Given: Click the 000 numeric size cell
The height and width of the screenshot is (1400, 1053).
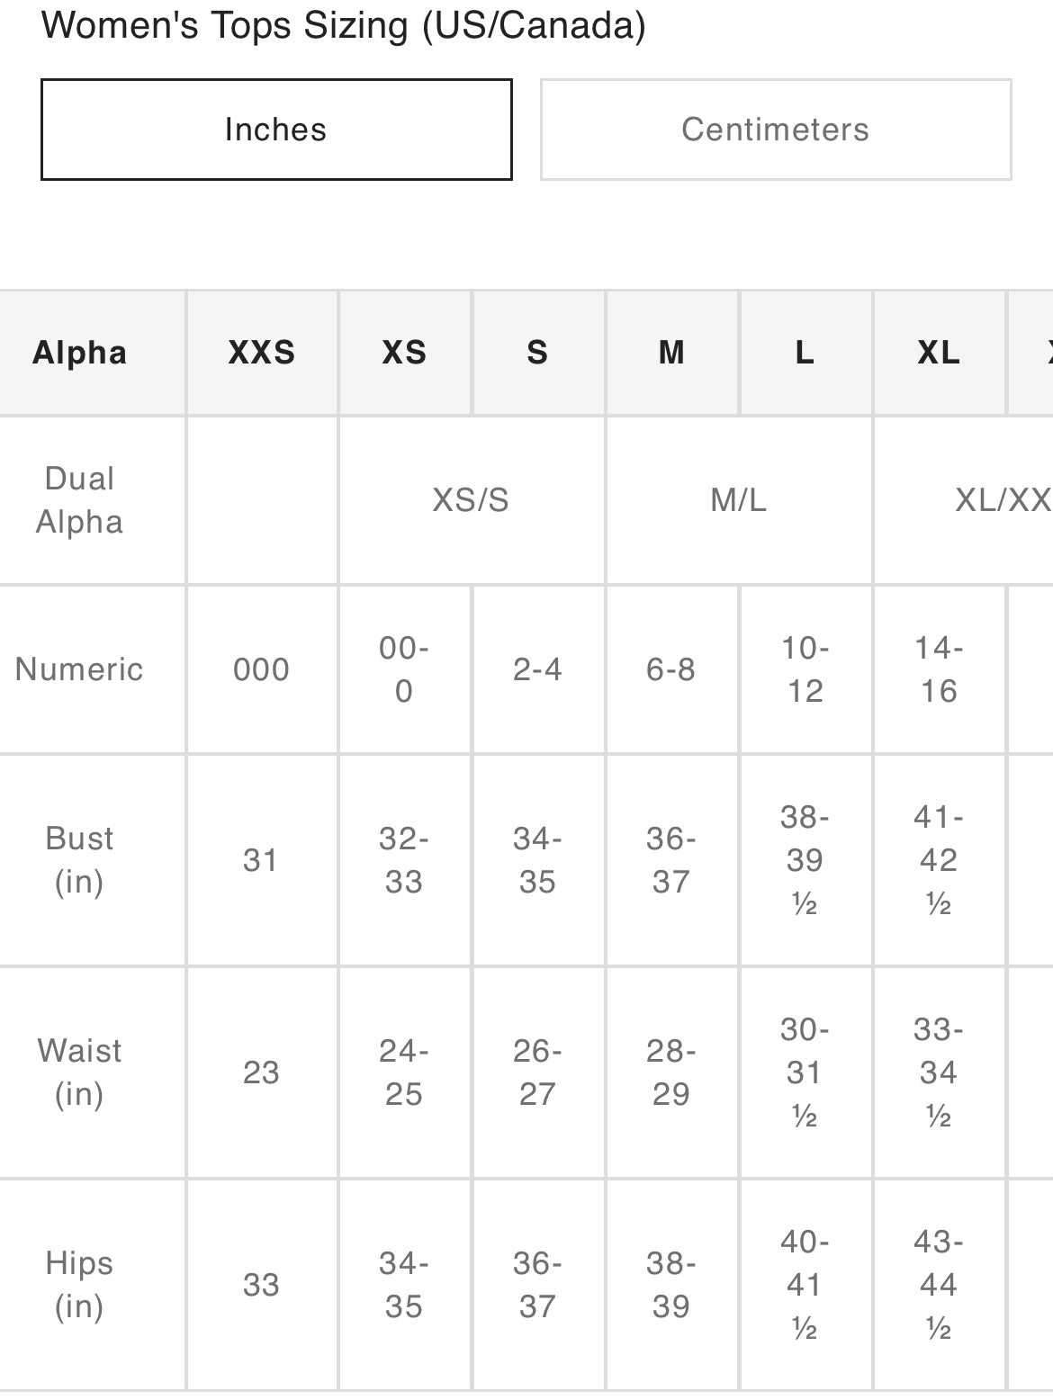Looking at the screenshot, I should tap(262, 669).
